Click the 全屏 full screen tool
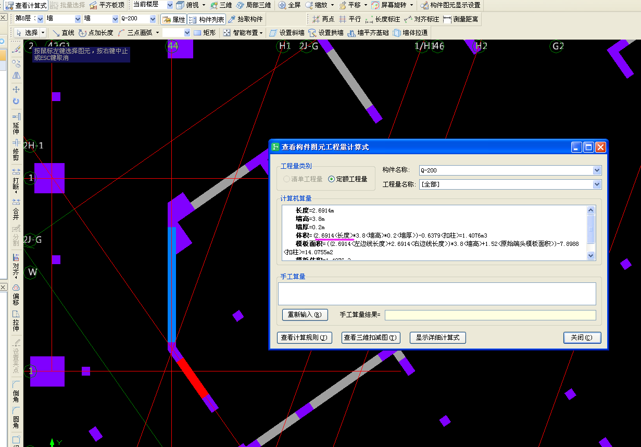Viewport: 641px width, 447px height. (x=290, y=5)
